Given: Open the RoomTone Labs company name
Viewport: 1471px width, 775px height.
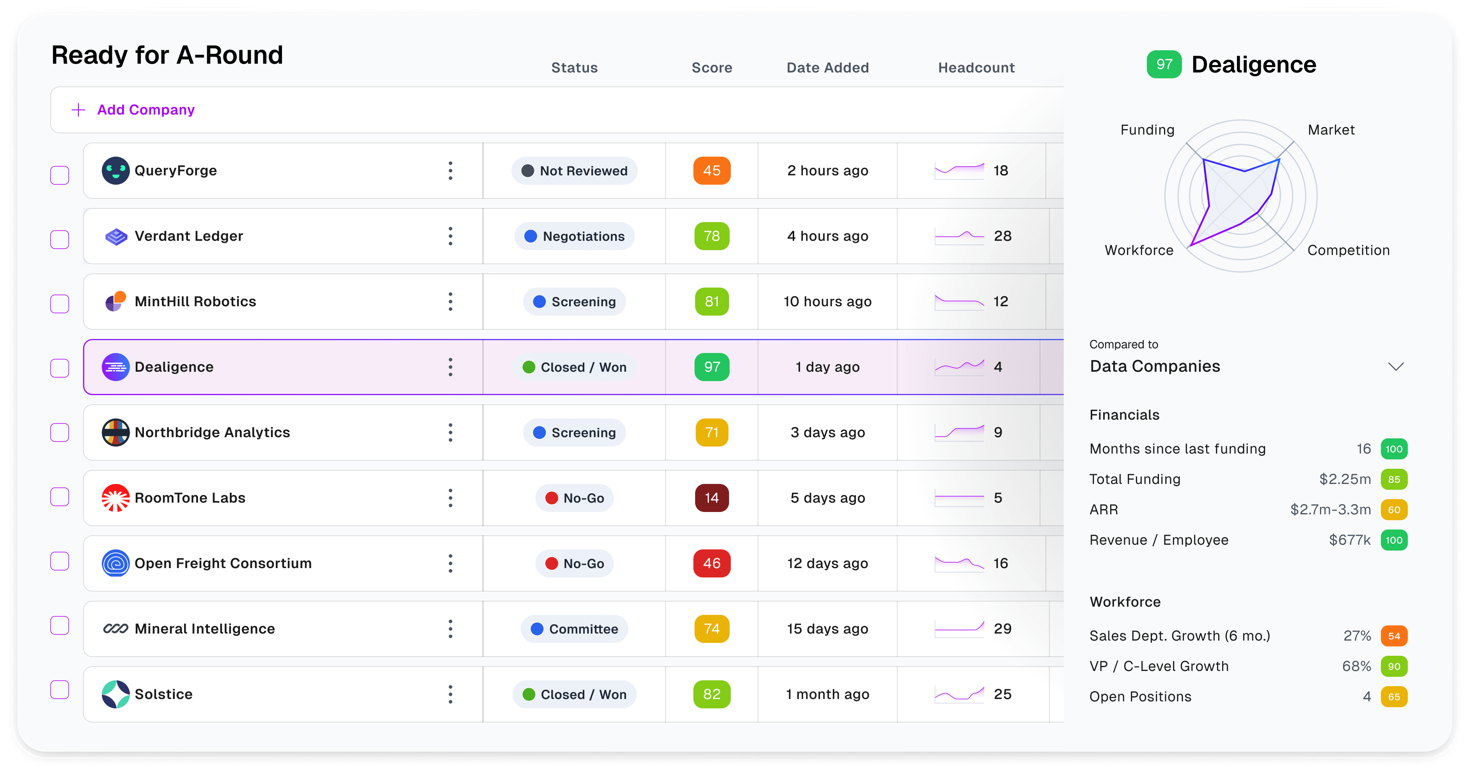Looking at the screenshot, I should [x=190, y=498].
